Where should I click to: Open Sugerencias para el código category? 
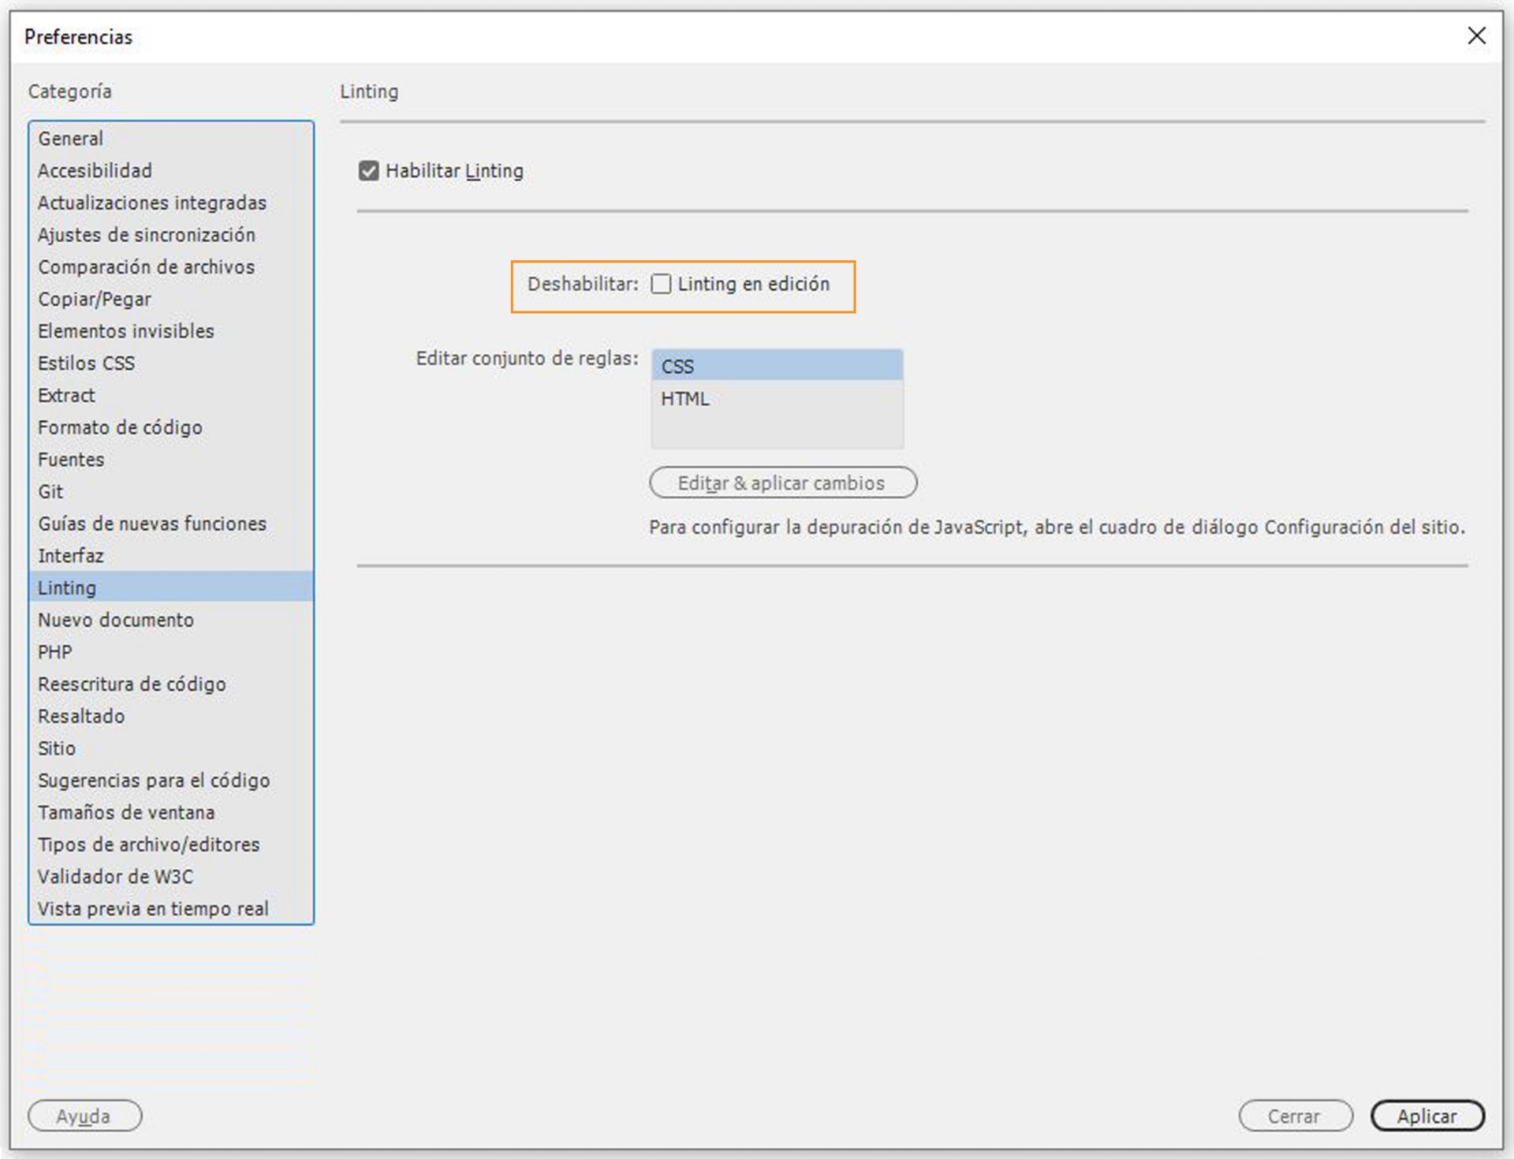pyautogui.click(x=154, y=781)
